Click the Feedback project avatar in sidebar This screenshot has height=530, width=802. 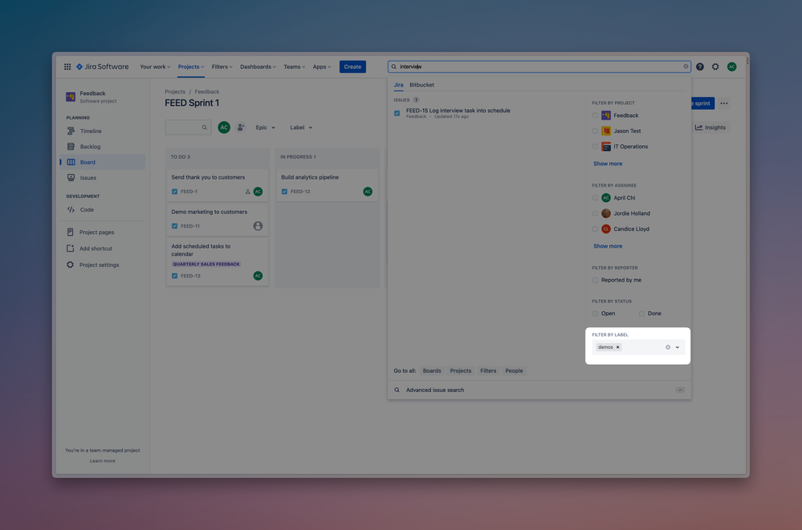coord(71,96)
